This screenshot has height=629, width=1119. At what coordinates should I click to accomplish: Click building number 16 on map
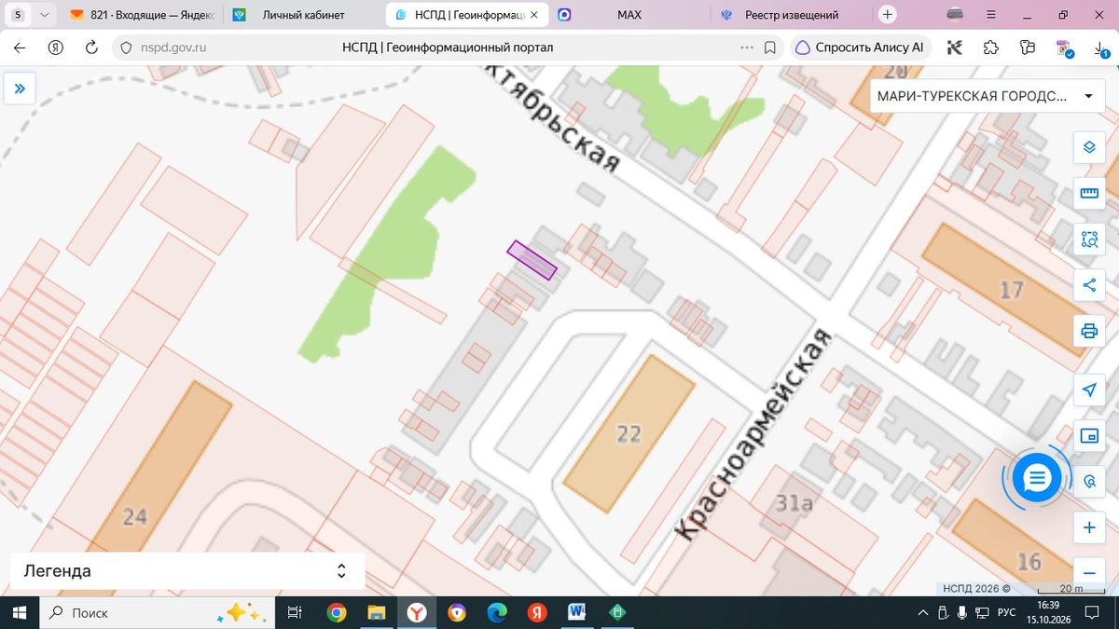(x=1029, y=561)
